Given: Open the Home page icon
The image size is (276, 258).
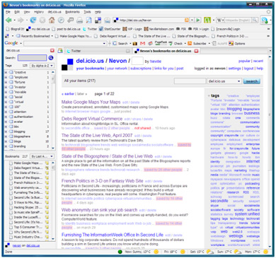Looking at the screenshot, I should (x=52, y=20).
